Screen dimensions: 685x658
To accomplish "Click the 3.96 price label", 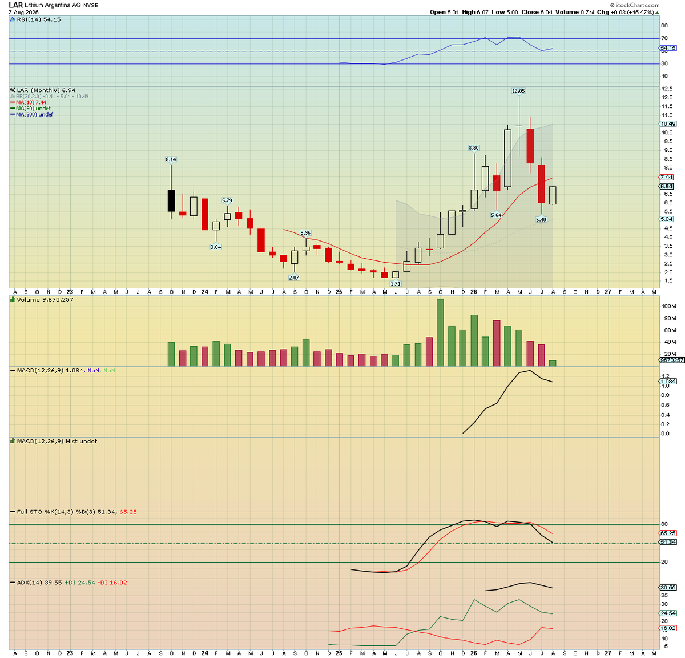I will tap(305, 233).
